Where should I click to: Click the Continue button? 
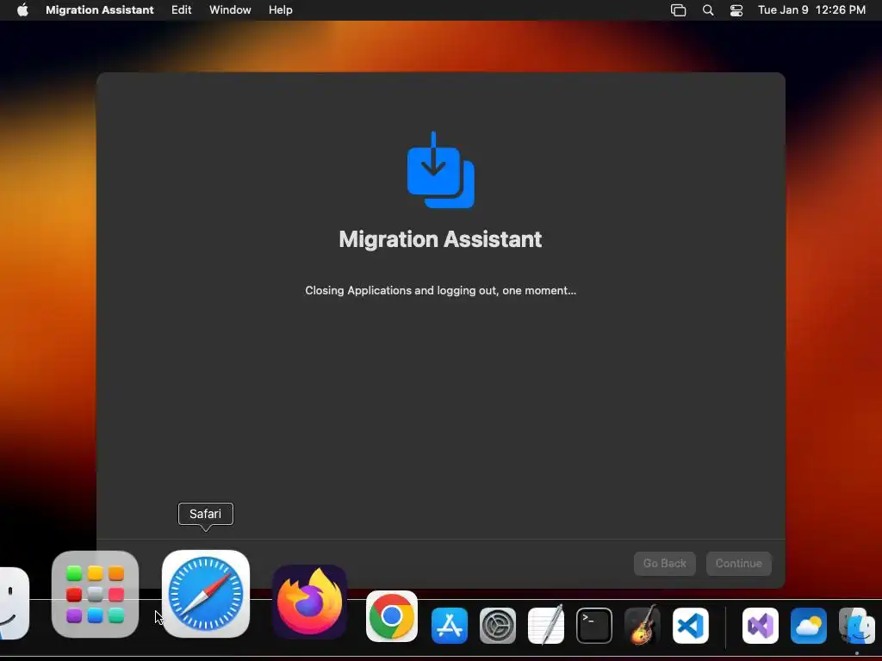point(738,563)
